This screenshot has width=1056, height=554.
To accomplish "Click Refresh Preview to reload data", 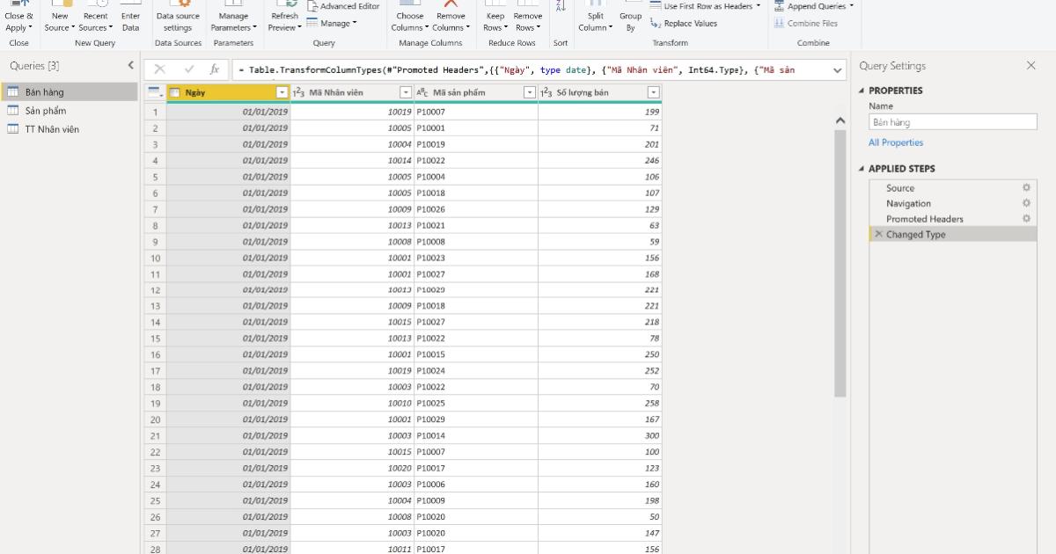I will pos(284,18).
